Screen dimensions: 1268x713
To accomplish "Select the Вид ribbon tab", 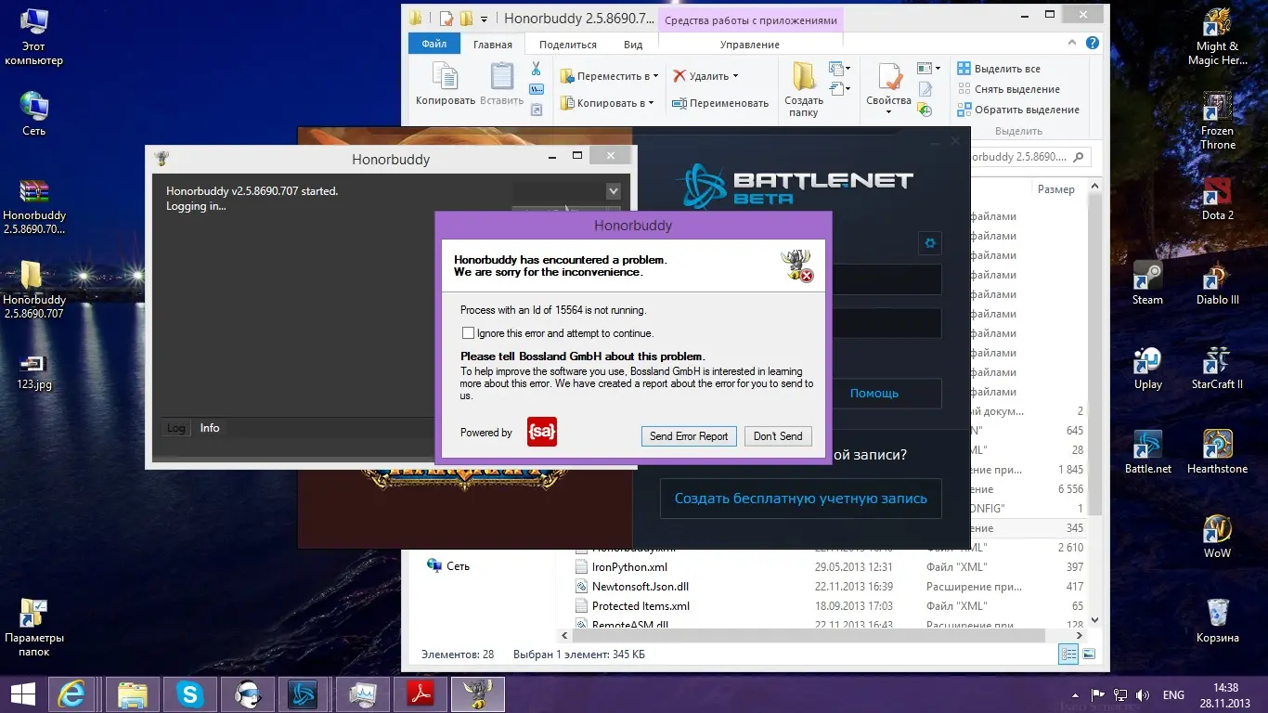I will 633,45.
